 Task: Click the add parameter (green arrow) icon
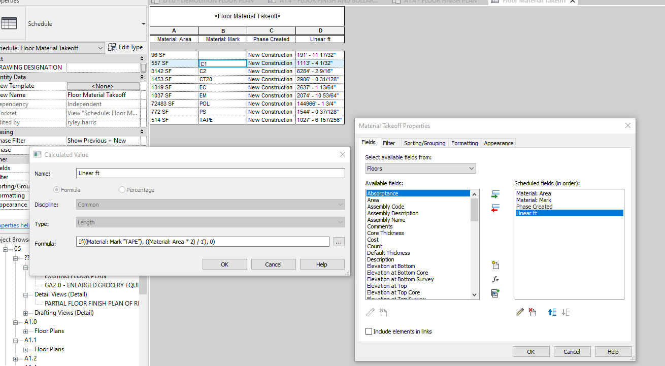click(x=495, y=195)
